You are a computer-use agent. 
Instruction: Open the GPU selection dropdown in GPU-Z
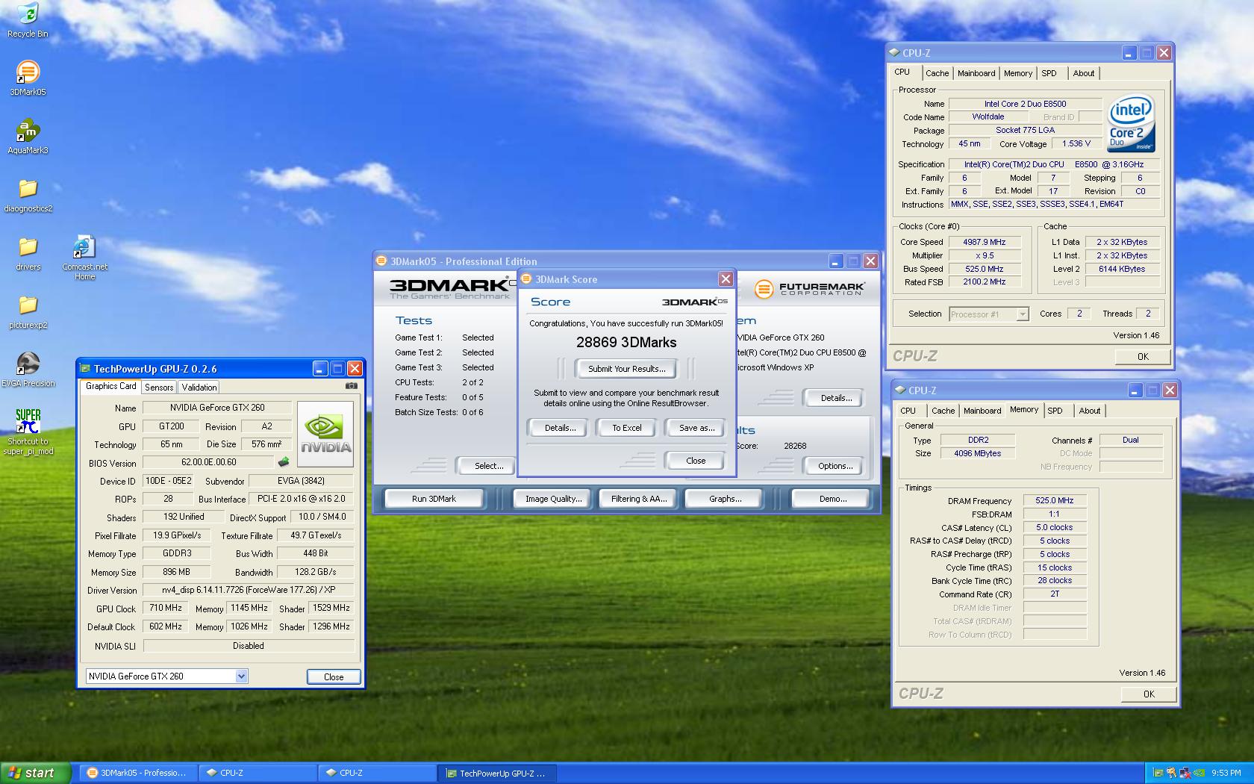241,676
